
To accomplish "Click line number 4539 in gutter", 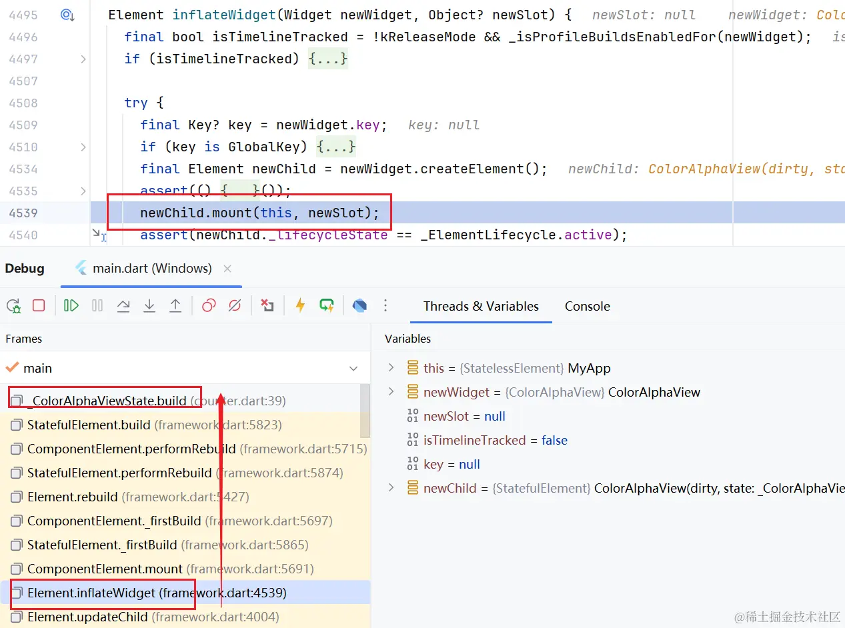I will [x=23, y=213].
